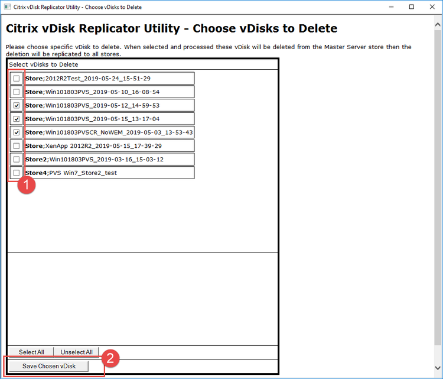443x379 pixels.
Task: Minimize the vDisk Replicator window
Action: click(391, 7)
